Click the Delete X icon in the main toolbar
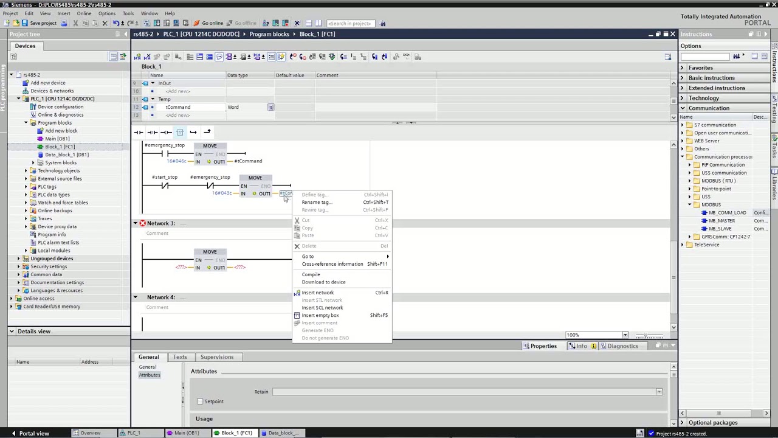The width and height of the screenshot is (778, 438). click(x=105, y=23)
